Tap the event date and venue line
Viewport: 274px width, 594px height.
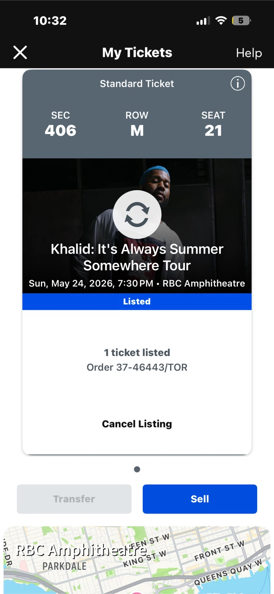(x=137, y=283)
